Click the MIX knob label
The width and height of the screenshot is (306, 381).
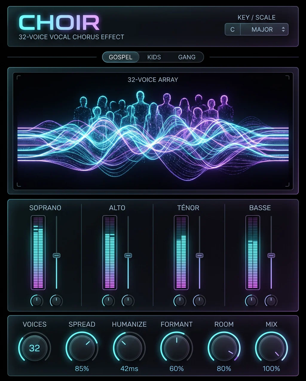click(x=271, y=324)
